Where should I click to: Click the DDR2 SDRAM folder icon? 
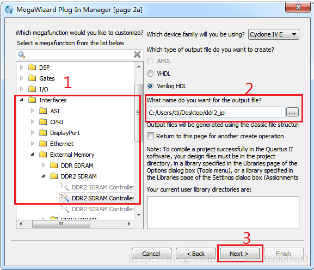(54, 176)
